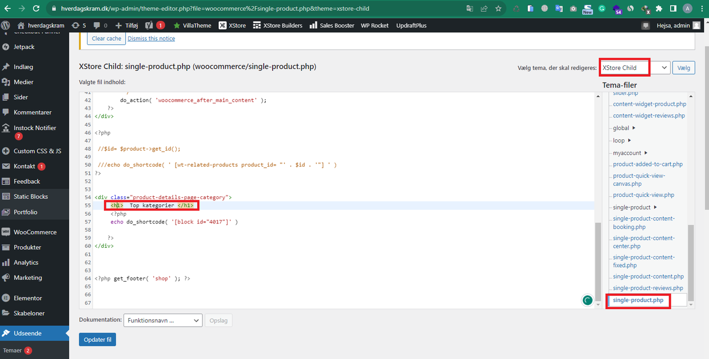709x359 pixels.
Task: Open the WordPress logo menu
Action: point(6,25)
